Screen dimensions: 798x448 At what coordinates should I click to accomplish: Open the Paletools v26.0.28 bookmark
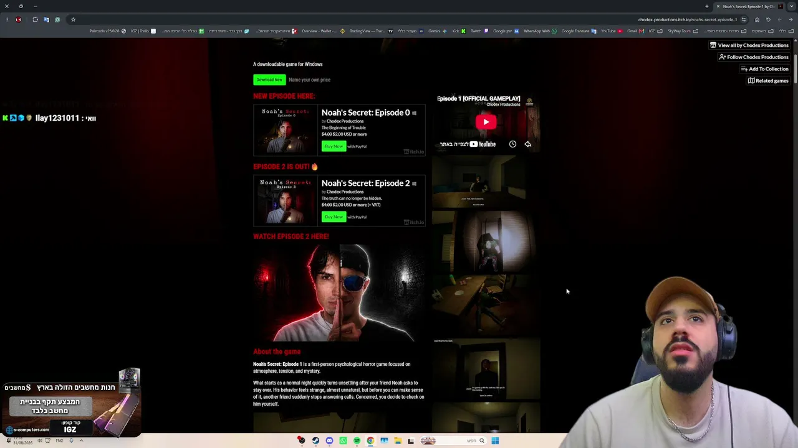(107, 31)
